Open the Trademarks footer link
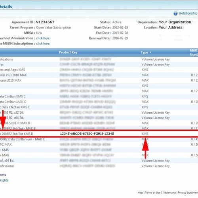Viewport: 198px width, 198px height. 169,192
